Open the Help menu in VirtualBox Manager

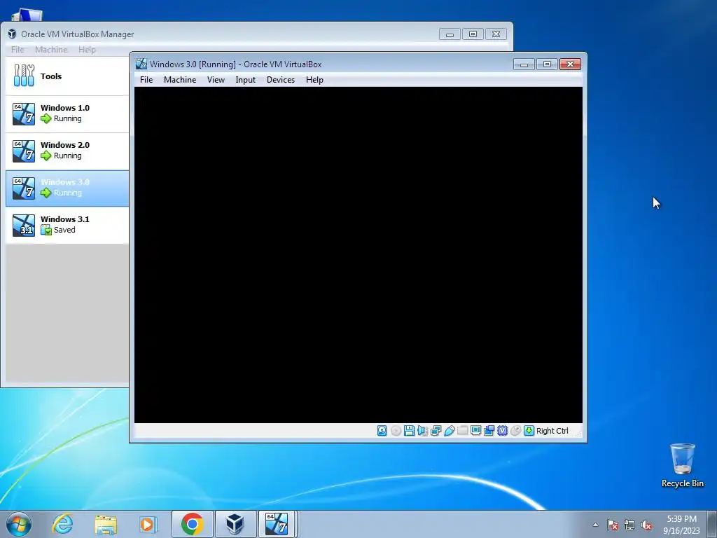(x=87, y=50)
